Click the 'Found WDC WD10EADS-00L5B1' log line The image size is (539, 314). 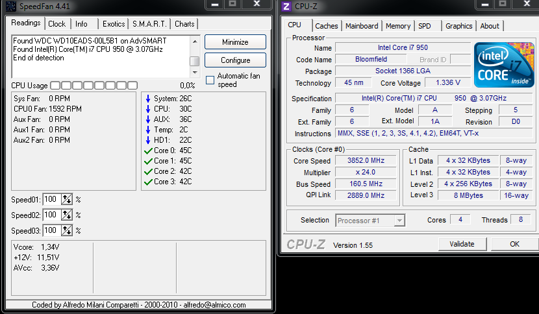pos(90,40)
